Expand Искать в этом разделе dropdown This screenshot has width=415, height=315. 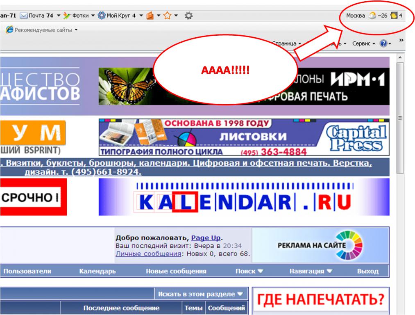tap(201, 294)
